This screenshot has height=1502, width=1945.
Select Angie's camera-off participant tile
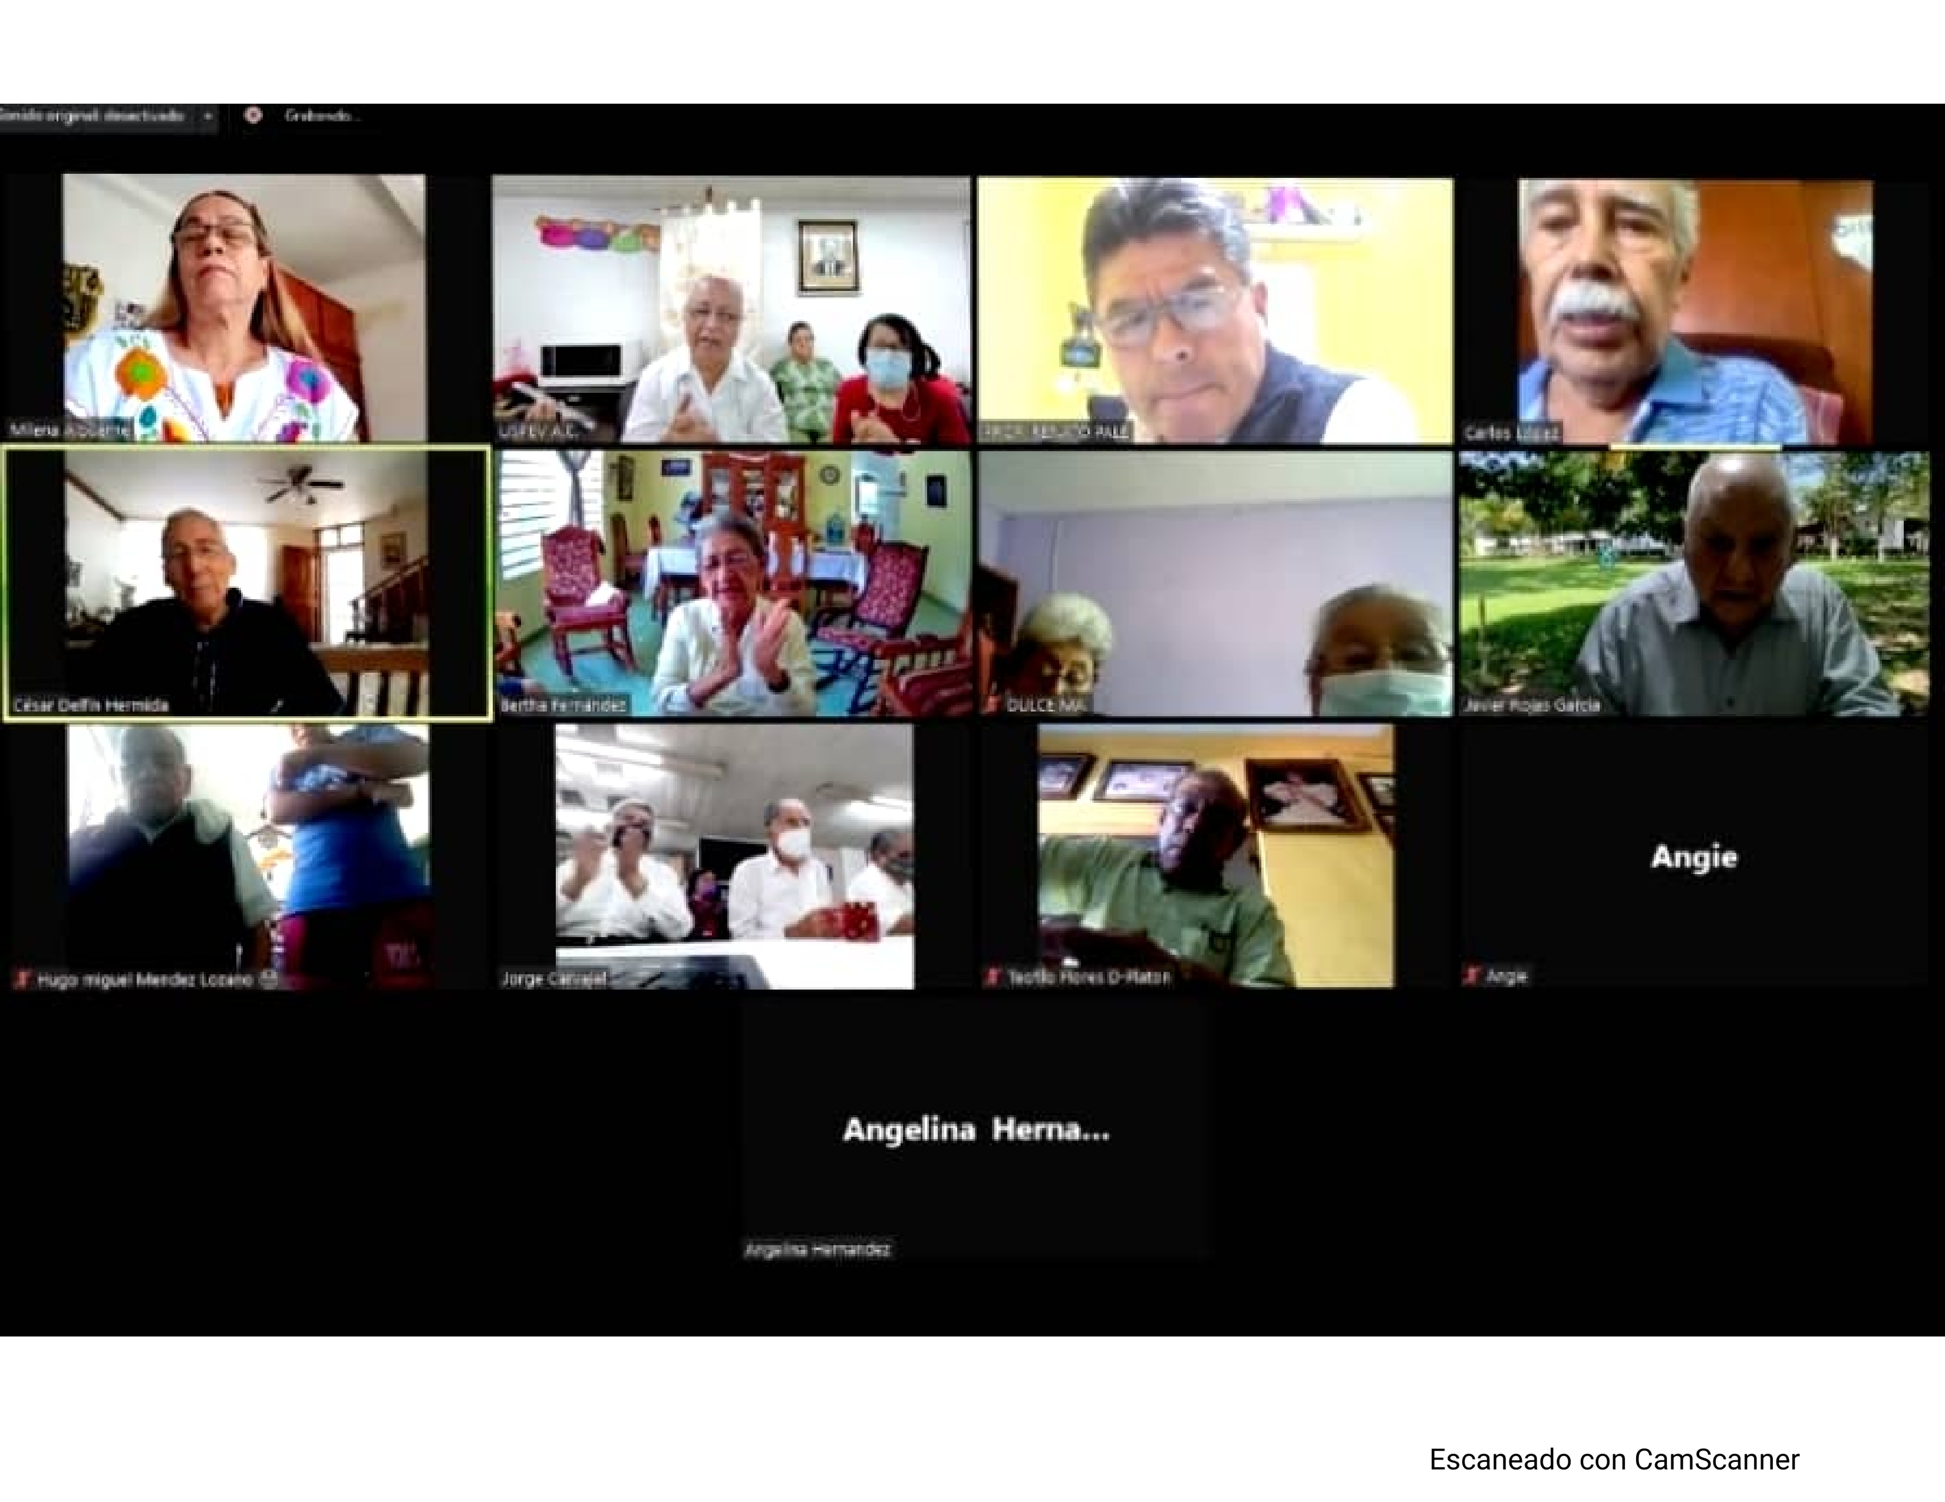[1694, 856]
